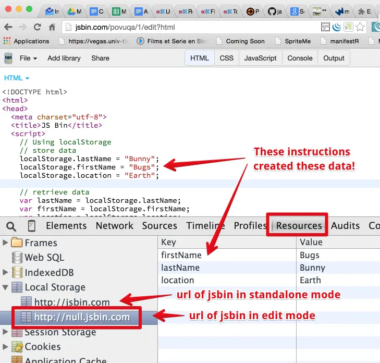Screen dimensions: 380x363
Task: Expand the Frames tree node
Action: (5, 243)
